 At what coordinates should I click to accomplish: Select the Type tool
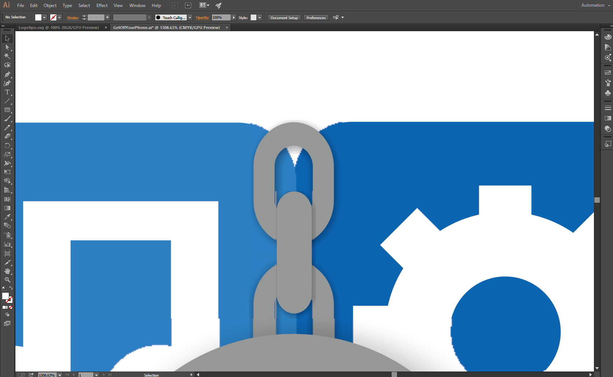(7, 92)
